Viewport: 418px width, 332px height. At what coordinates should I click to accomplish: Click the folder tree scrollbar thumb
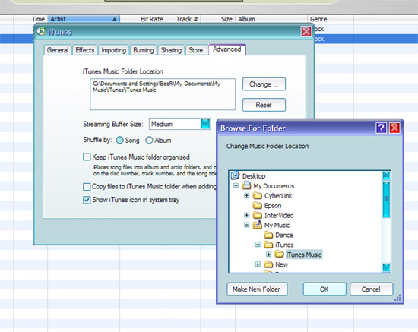coord(386,199)
